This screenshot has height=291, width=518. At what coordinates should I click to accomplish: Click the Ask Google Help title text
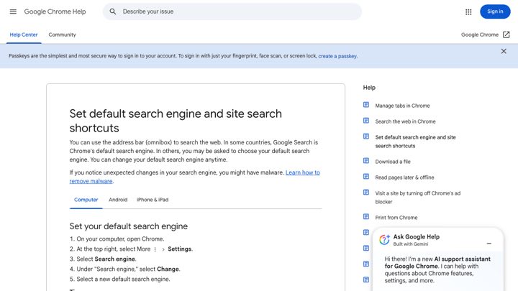tap(417, 236)
